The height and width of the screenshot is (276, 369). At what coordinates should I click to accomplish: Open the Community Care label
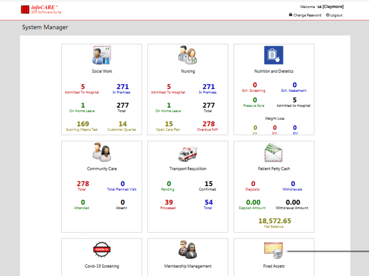(102, 169)
